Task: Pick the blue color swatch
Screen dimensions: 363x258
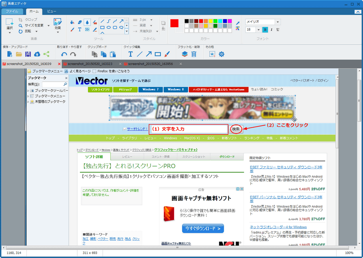Action: click(225, 21)
